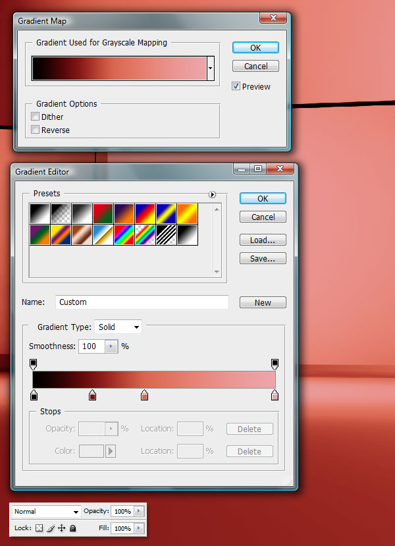395x546 pixels.
Task: Enable the Dither checkbox
Action: pyautogui.click(x=35, y=117)
